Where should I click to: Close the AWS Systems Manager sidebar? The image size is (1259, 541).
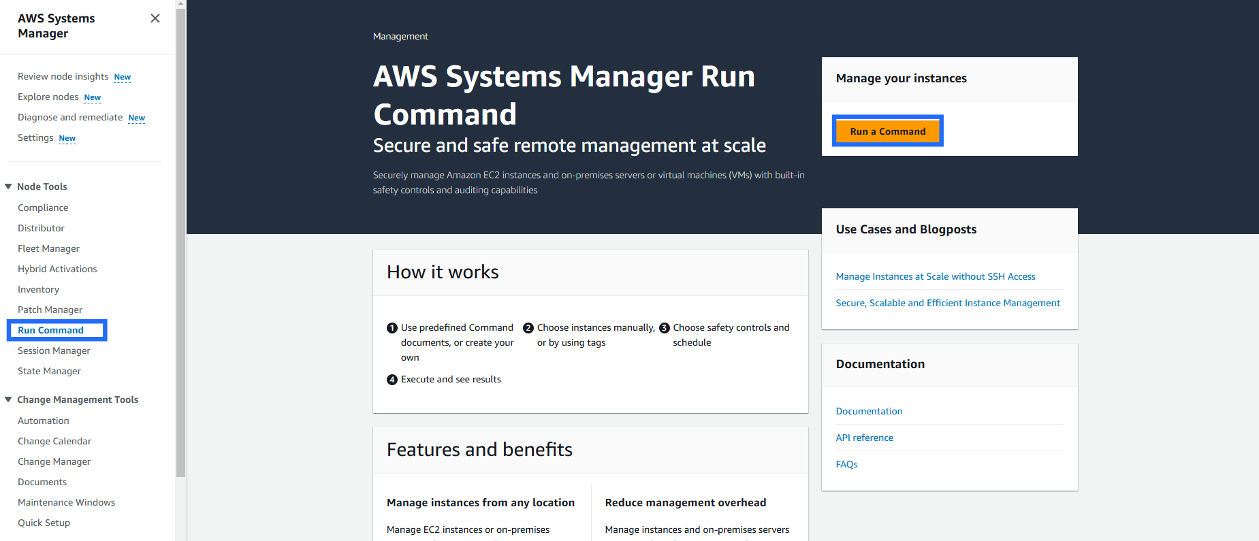pyautogui.click(x=155, y=18)
